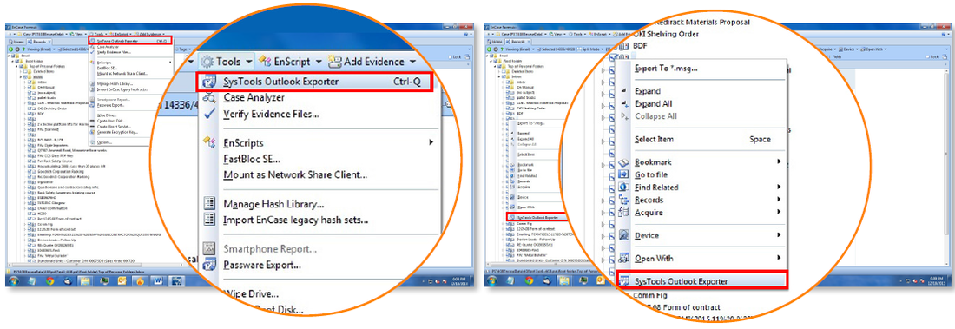Click the Device icon in context menu

pyautogui.click(x=623, y=235)
